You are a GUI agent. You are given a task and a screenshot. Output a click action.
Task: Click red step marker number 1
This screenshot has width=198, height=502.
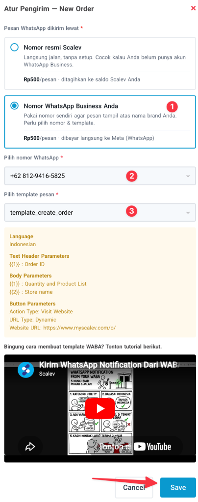click(172, 106)
